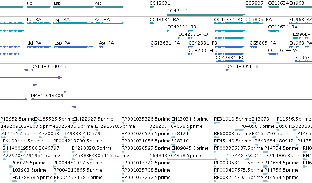Click the tld-RA transcript glyph
The height and width of the screenshot is (183, 312).
pyautogui.click(x=39, y=23)
